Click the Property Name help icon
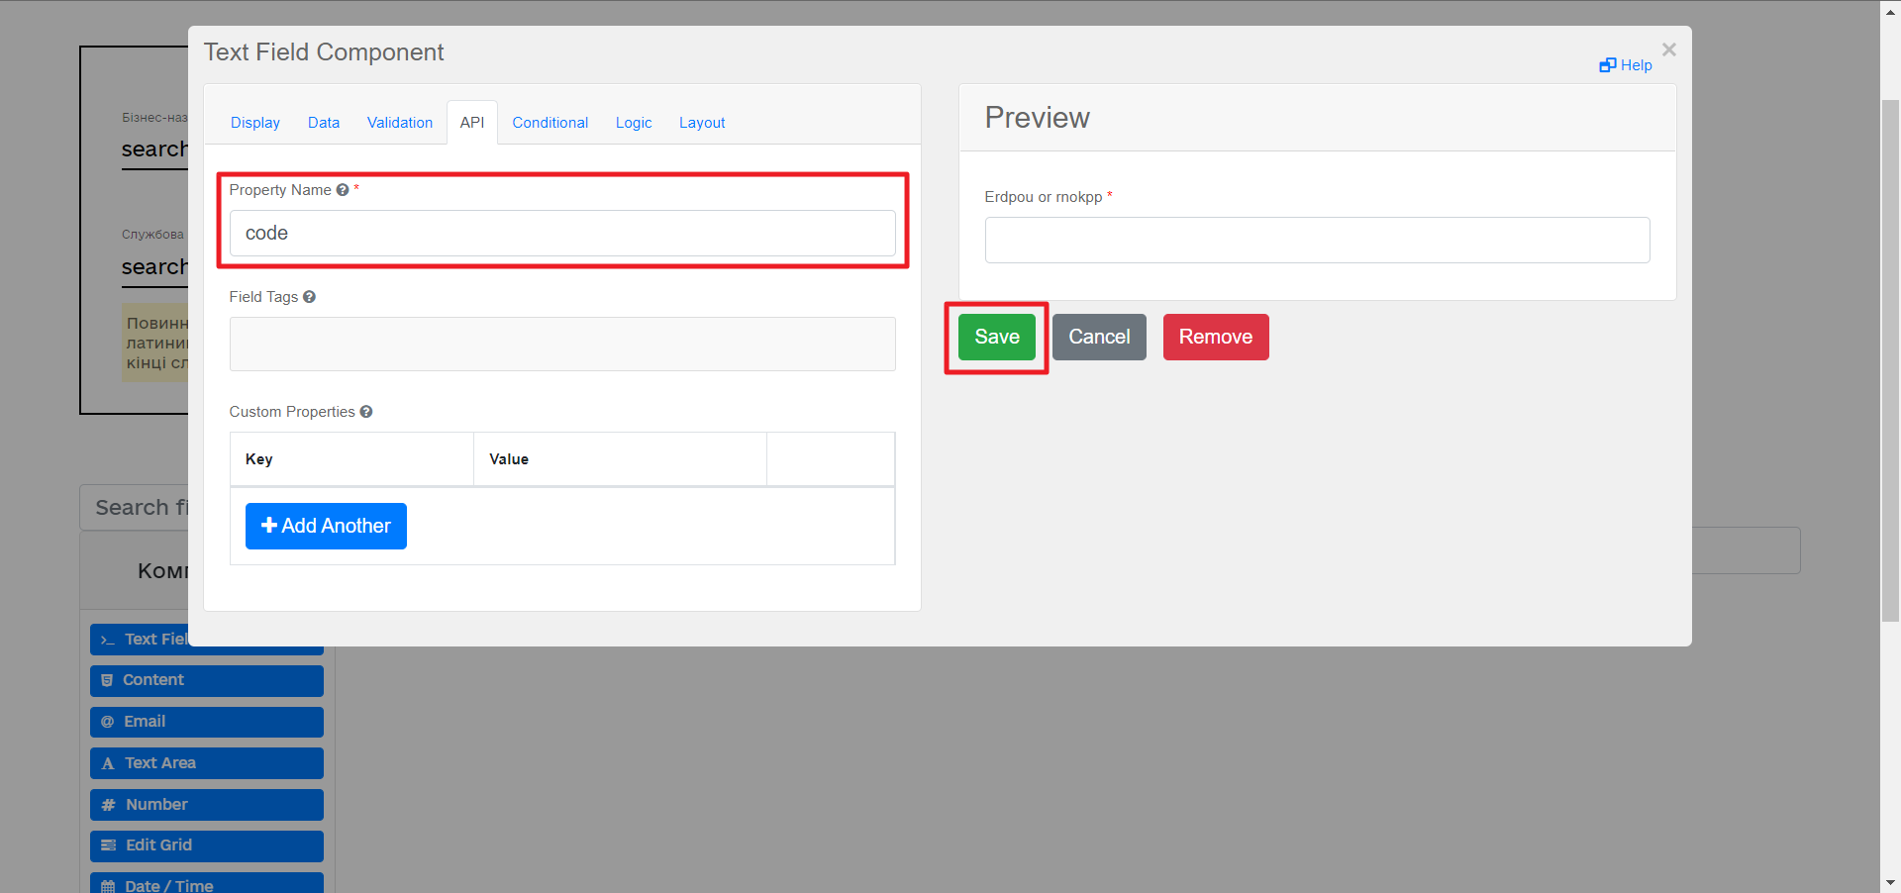 pyautogui.click(x=343, y=190)
